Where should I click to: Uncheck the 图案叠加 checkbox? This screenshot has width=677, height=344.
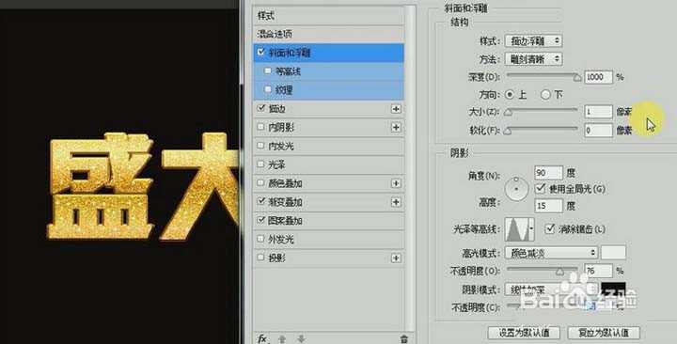pyautogui.click(x=260, y=220)
